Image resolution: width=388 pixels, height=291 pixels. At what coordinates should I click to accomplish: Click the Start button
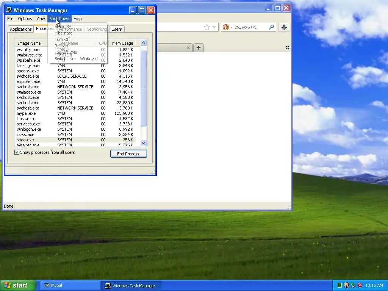[x=18, y=285]
